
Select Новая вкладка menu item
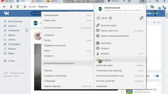click(67, 15)
